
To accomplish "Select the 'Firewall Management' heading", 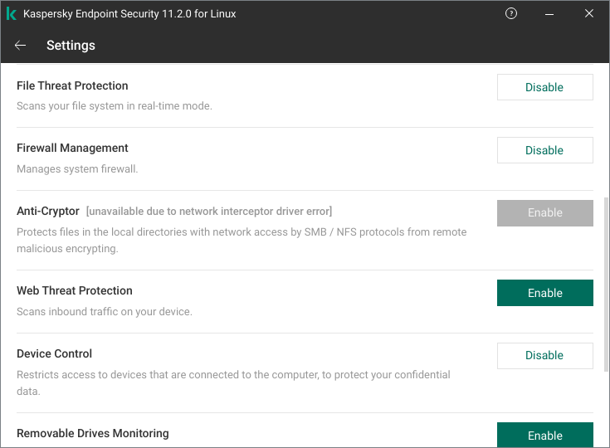I will (72, 149).
